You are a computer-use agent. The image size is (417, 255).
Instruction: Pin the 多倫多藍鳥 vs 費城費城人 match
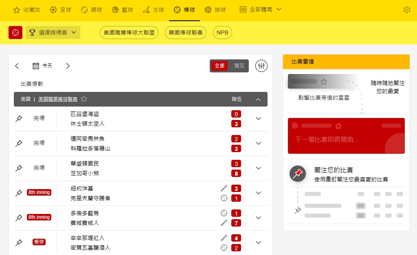tap(19, 218)
